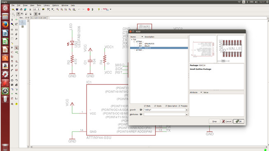
Task: Open Ubuntu Dash home button
Action: tap(5, 8)
